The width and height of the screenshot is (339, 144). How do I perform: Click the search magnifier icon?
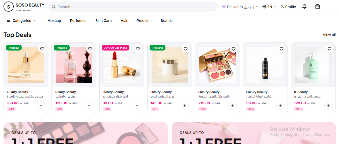[x=53, y=7]
